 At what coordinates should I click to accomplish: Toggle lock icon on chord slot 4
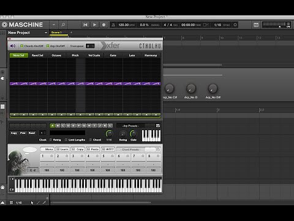97,156
